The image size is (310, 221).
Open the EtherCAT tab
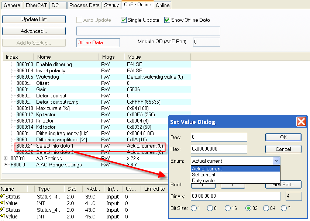pyautogui.click(x=37, y=5)
